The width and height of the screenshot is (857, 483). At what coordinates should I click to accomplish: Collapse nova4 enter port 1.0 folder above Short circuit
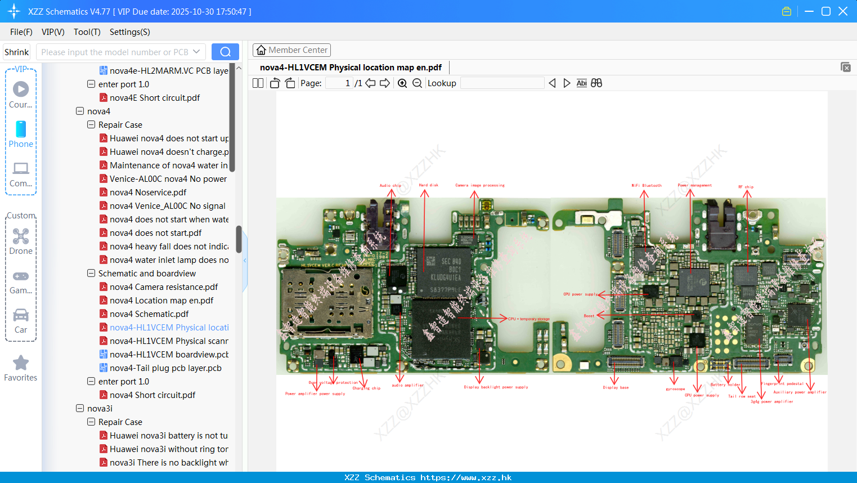point(91,382)
